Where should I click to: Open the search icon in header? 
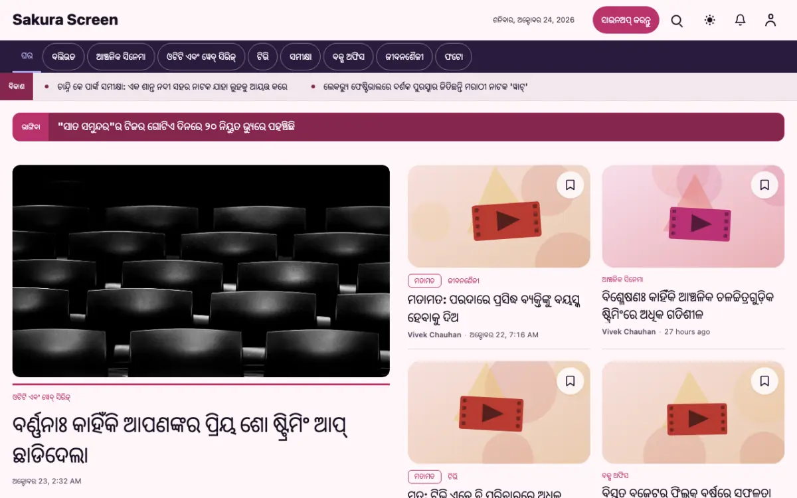click(677, 21)
